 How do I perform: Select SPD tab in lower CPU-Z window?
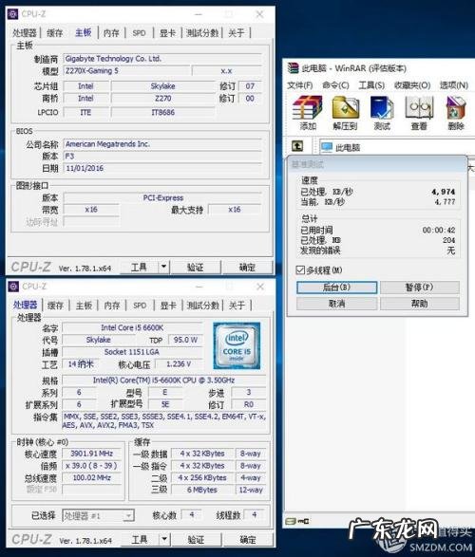pos(140,306)
